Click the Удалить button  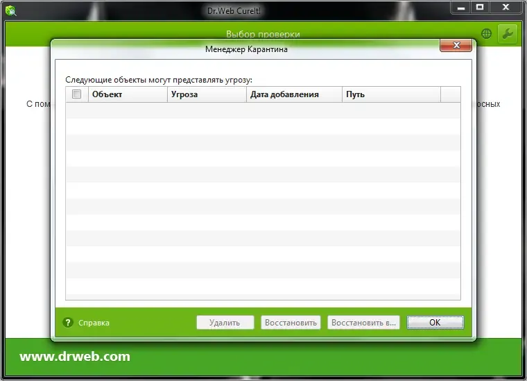click(x=225, y=323)
